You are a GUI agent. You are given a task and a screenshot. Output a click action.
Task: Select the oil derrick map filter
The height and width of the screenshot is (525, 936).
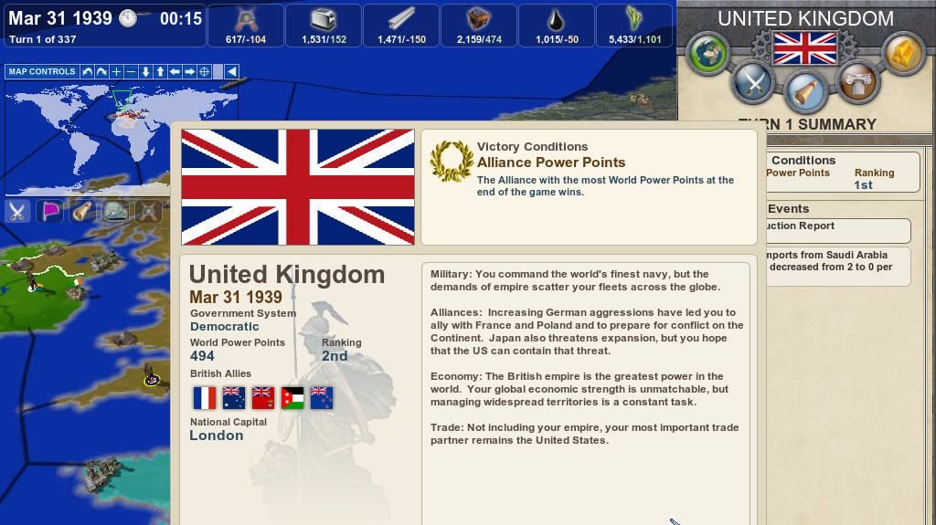pyautogui.click(x=148, y=211)
